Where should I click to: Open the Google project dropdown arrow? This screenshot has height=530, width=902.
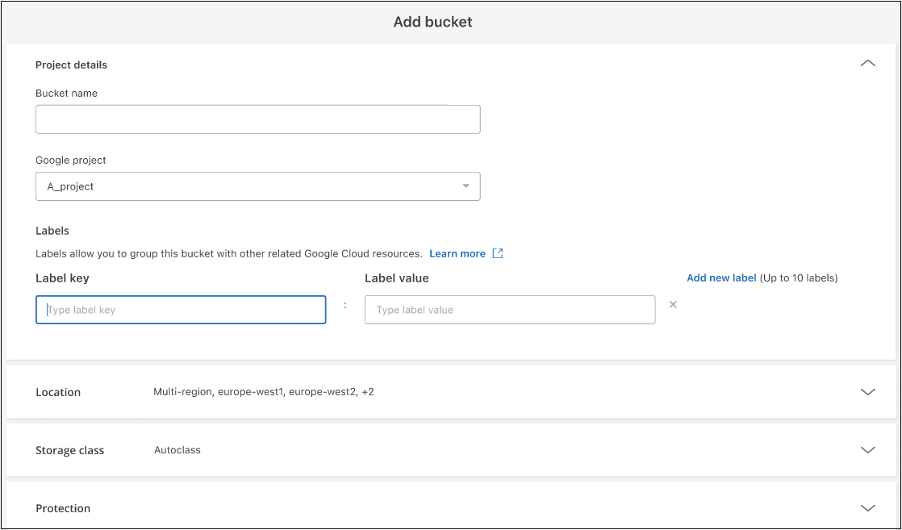pyautogui.click(x=466, y=186)
